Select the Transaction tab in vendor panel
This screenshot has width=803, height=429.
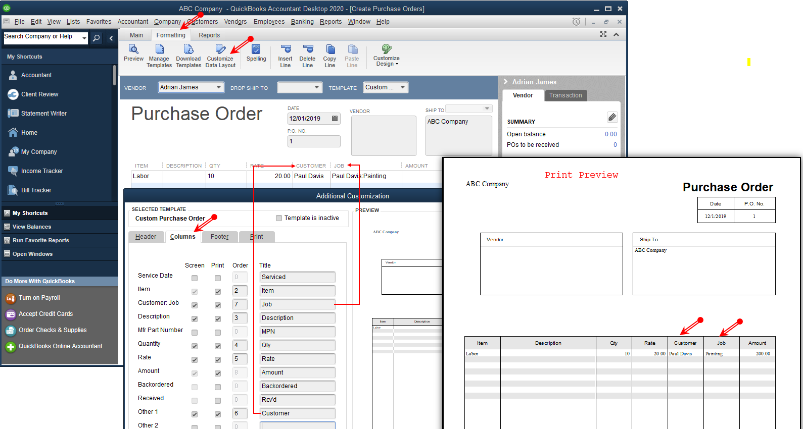coord(565,95)
